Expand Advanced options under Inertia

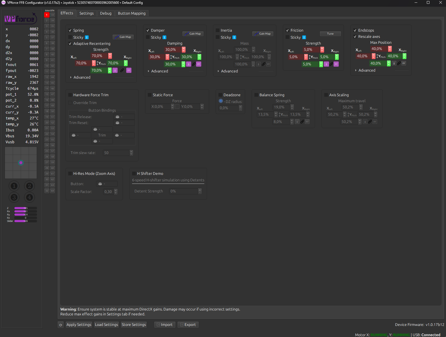(x=228, y=71)
